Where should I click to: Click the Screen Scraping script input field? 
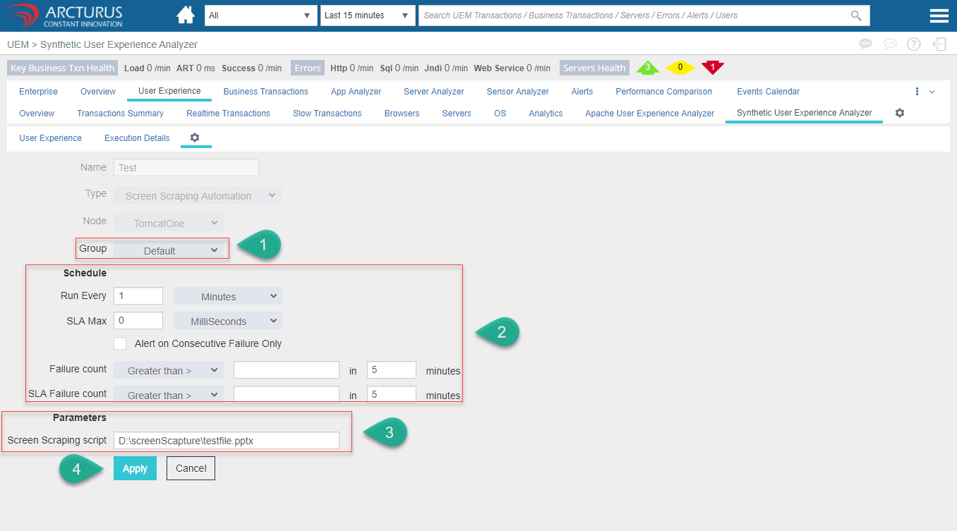(226, 441)
